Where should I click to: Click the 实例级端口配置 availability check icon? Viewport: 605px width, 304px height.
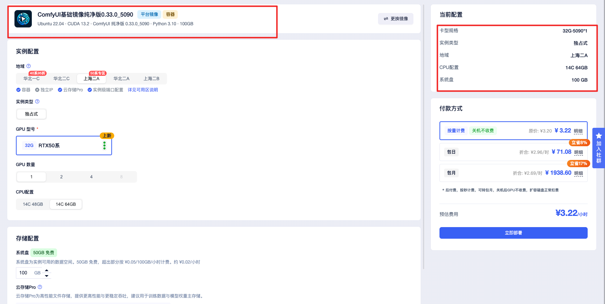tap(90, 90)
